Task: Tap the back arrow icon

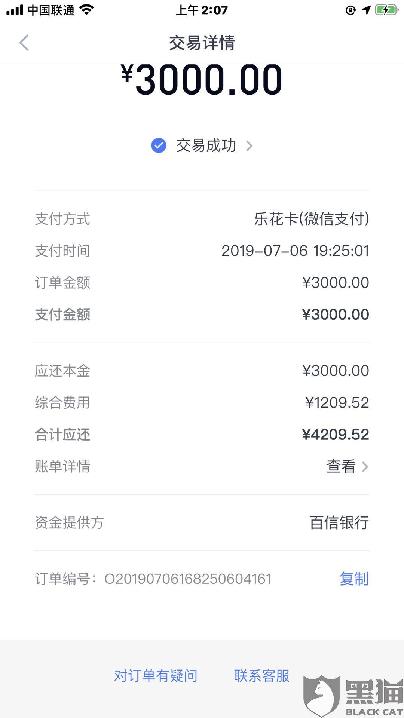Action: tap(24, 43)
